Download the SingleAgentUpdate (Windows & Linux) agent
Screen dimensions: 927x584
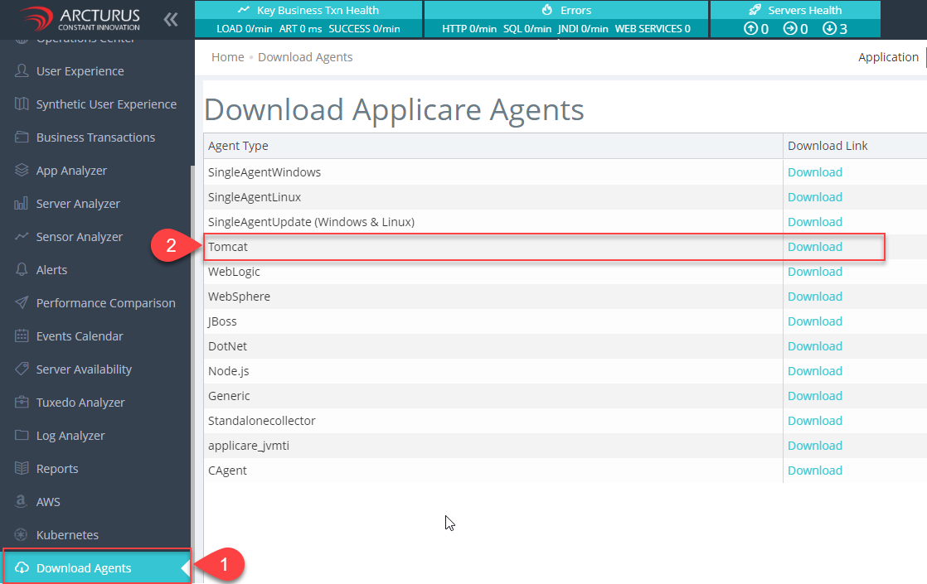pyautogui.click(x=815, y=221)
